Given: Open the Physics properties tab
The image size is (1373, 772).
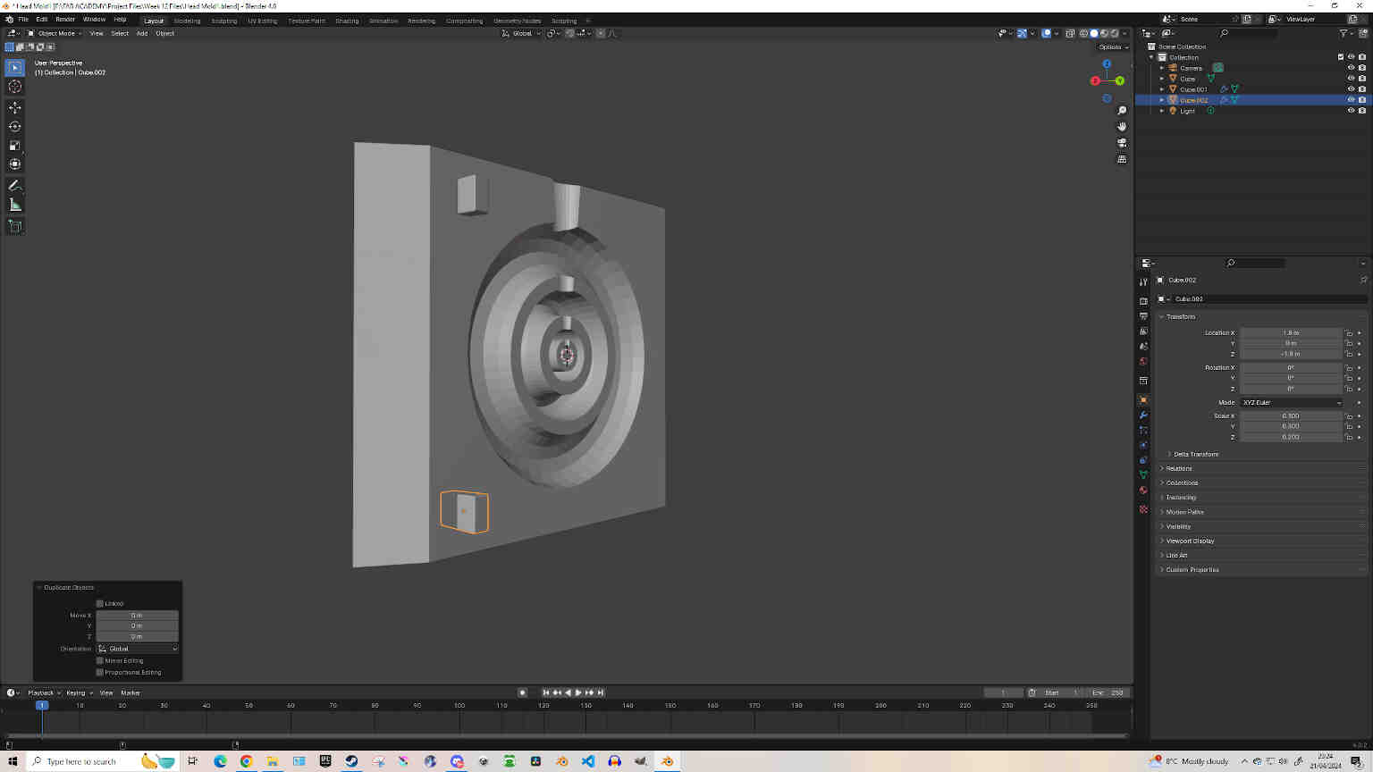Looking at the screenshot, I should click(1143, 445).
